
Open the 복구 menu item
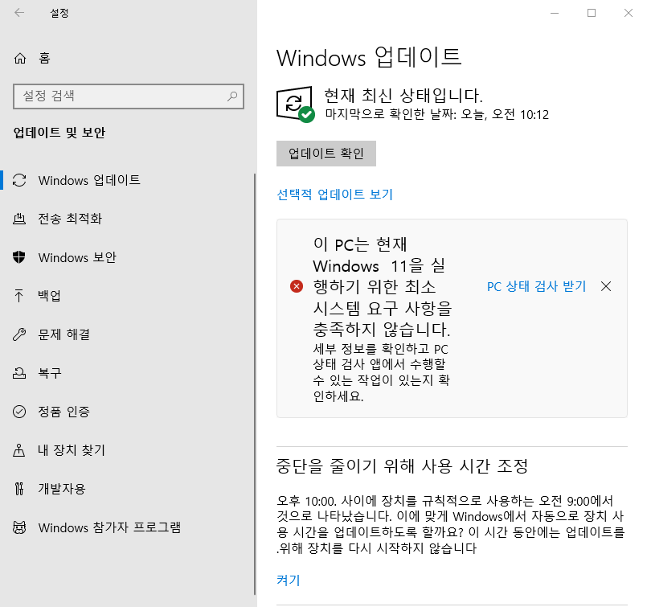coord(50,373)
